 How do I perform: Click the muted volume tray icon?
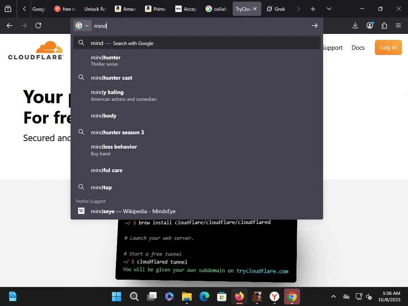point(369,296)
